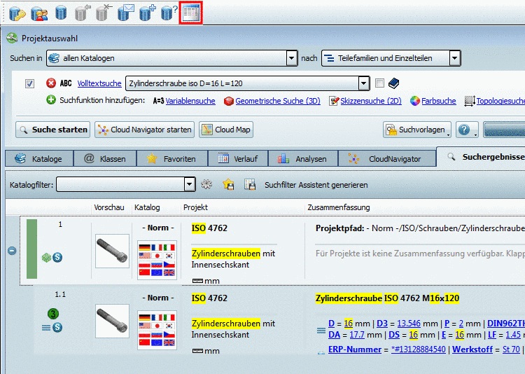Click the Katalog column header
This screenshot has height=374, width=525.
(x=147, y=207)
